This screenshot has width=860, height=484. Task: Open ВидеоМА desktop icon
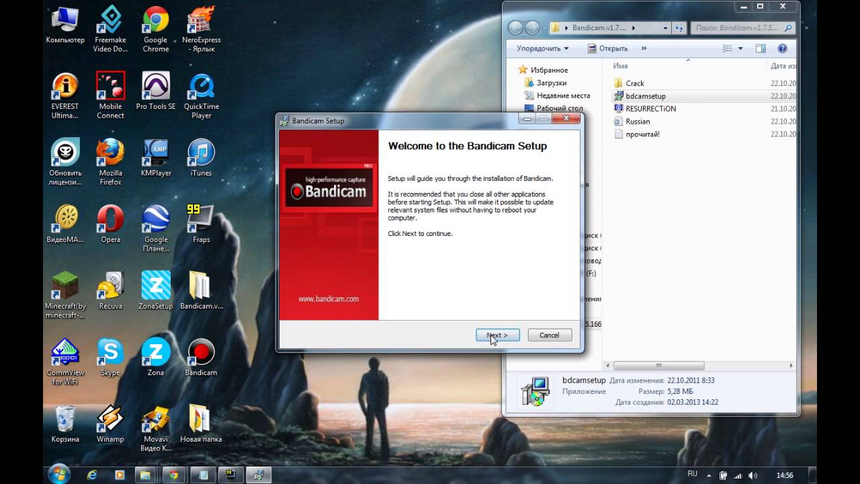click(x=65, y=225)
